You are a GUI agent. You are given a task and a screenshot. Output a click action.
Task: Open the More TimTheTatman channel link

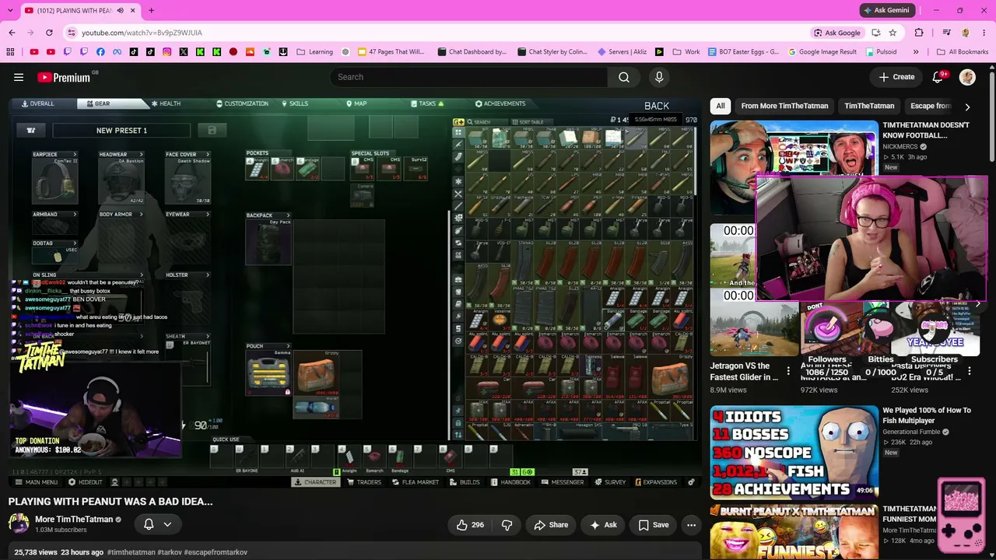[74, 519]
